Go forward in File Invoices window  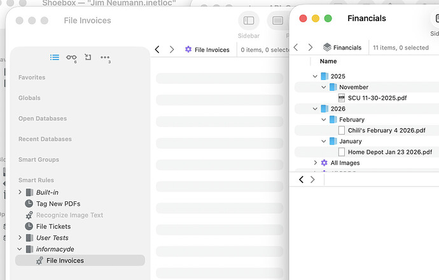coord(172,50)
